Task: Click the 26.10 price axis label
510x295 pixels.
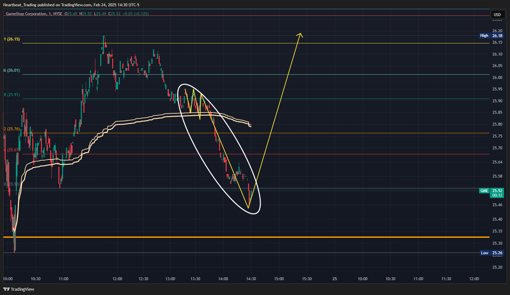Action: click(497, 54)
